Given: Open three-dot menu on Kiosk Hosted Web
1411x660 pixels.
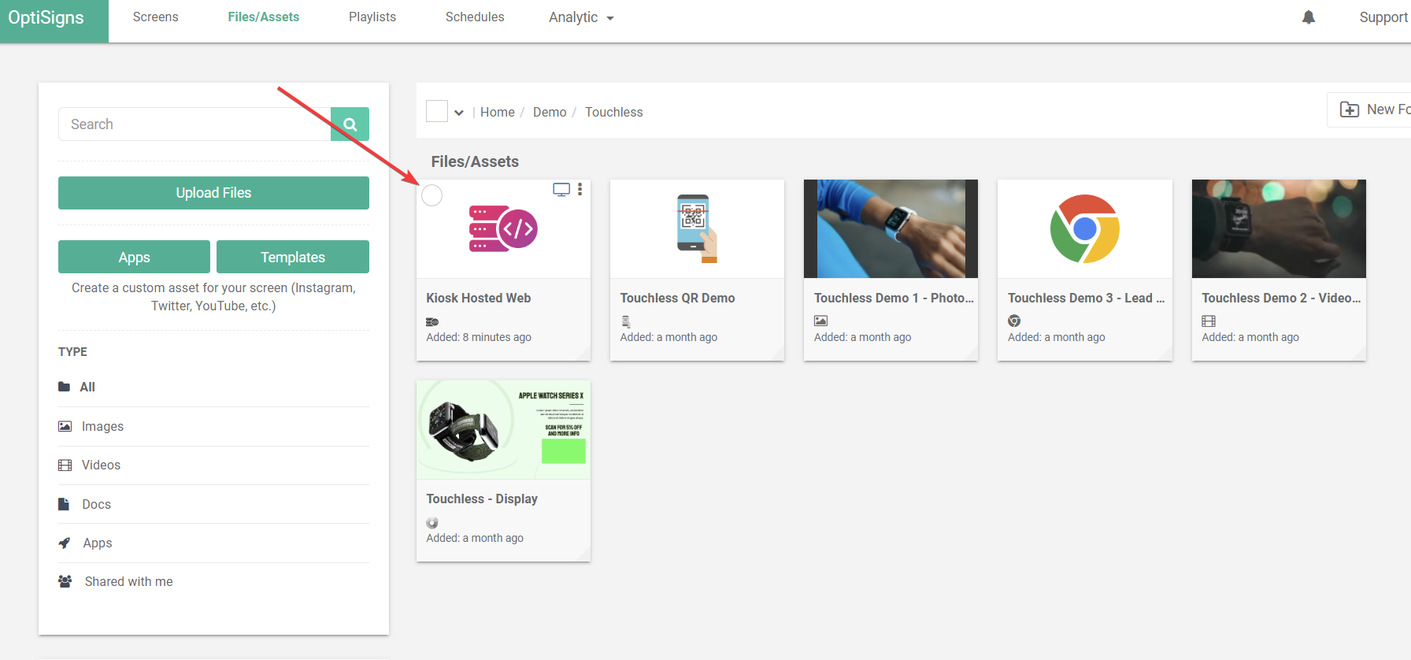Looking at the screenshot, I should 580,189.
